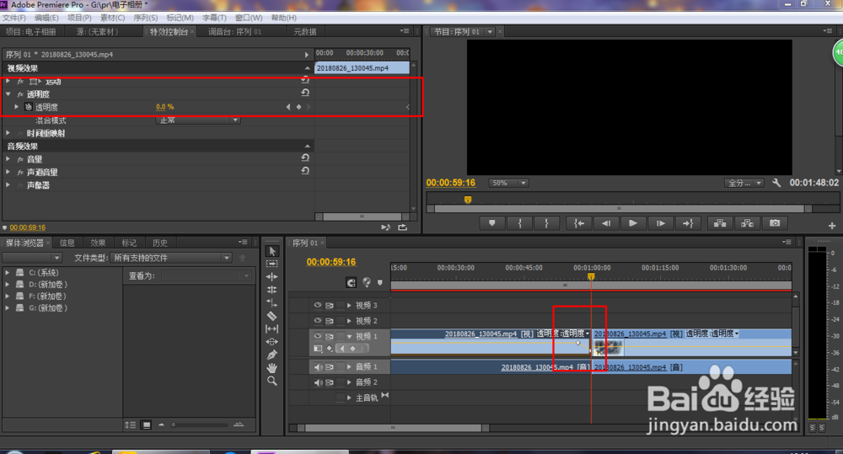Toggle visibility of 视频 2 track
843x454 pixels.
click(x=318, y=321)
